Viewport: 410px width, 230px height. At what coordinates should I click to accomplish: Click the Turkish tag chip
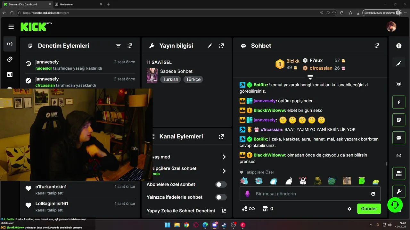coord(170,79)
